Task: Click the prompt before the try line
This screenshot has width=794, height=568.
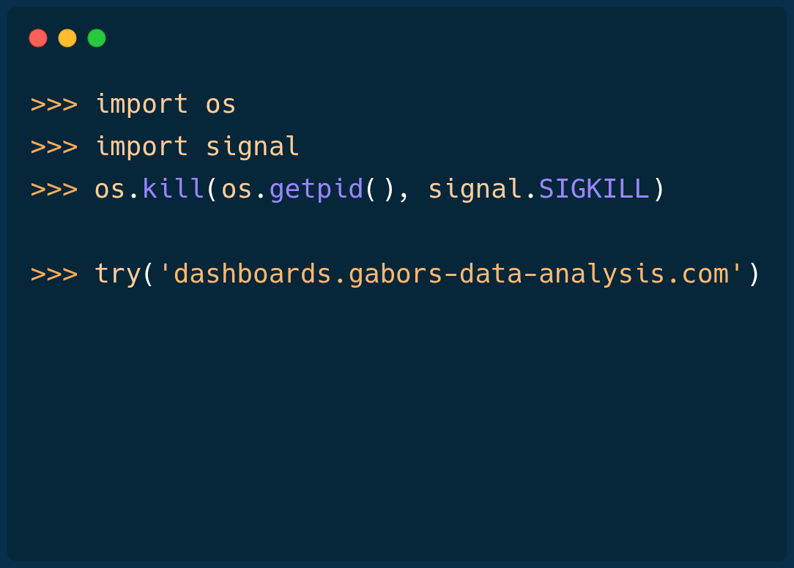Action: coord(53,274)
